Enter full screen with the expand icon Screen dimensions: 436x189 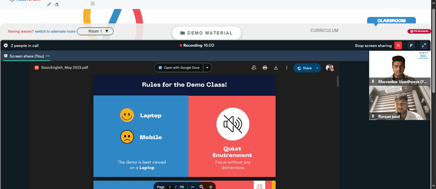[424, 46]
